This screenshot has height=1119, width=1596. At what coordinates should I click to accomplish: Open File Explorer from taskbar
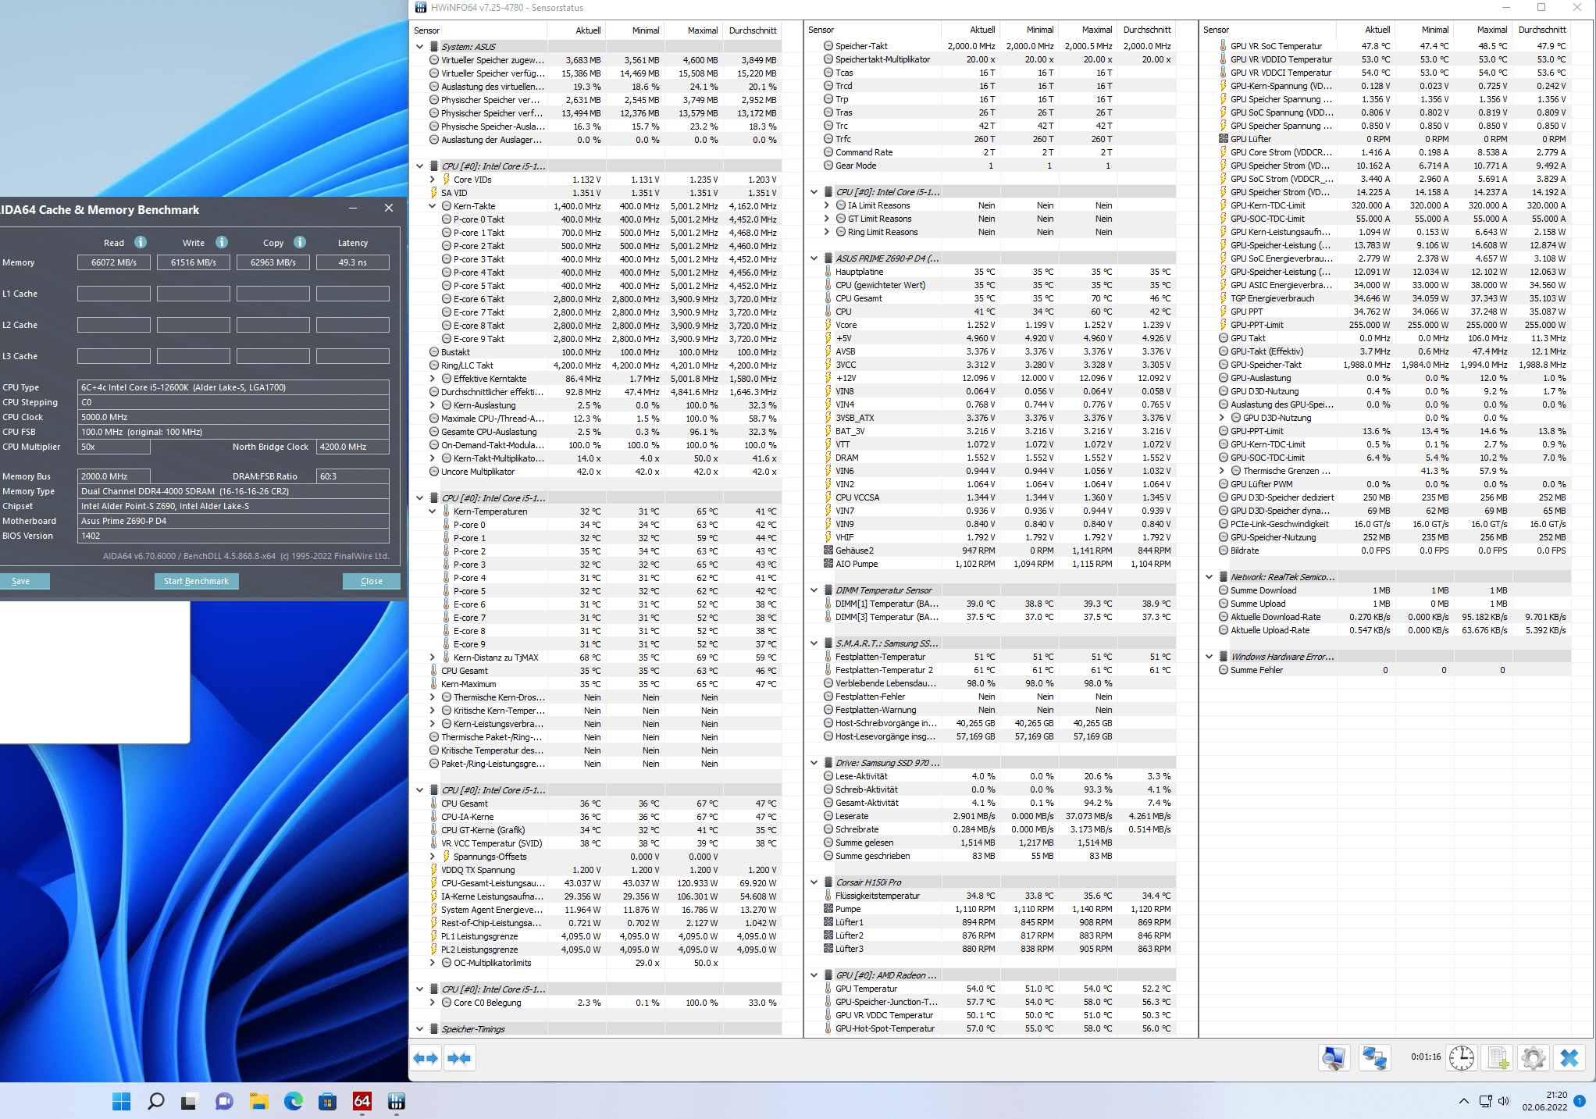point(258,1101)
